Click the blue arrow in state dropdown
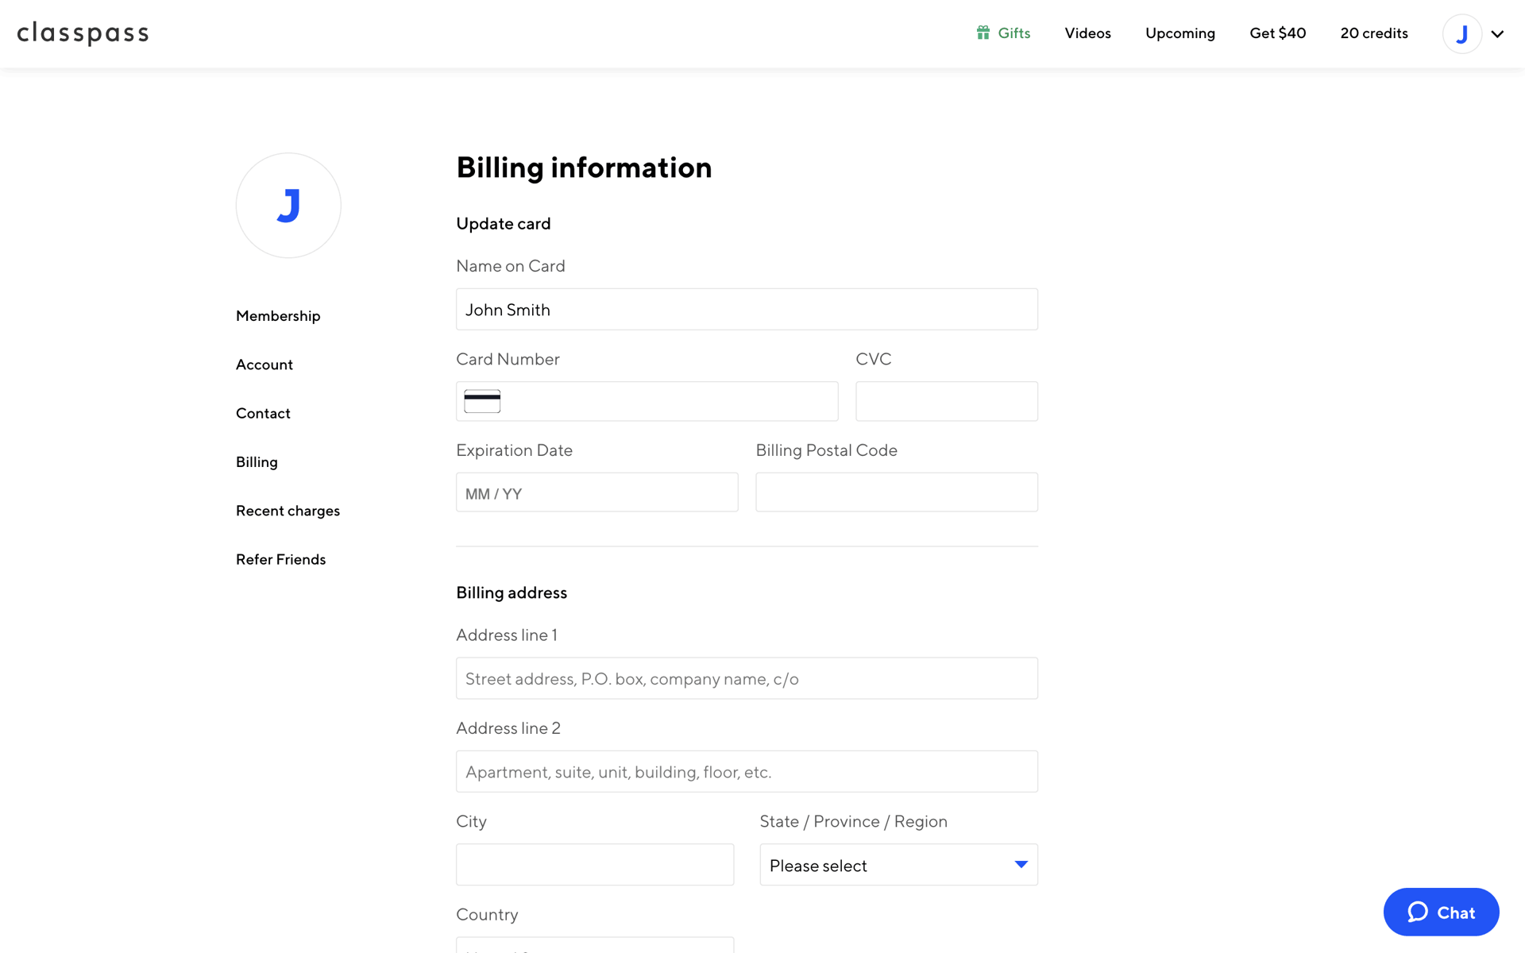 coord(1021,864)
